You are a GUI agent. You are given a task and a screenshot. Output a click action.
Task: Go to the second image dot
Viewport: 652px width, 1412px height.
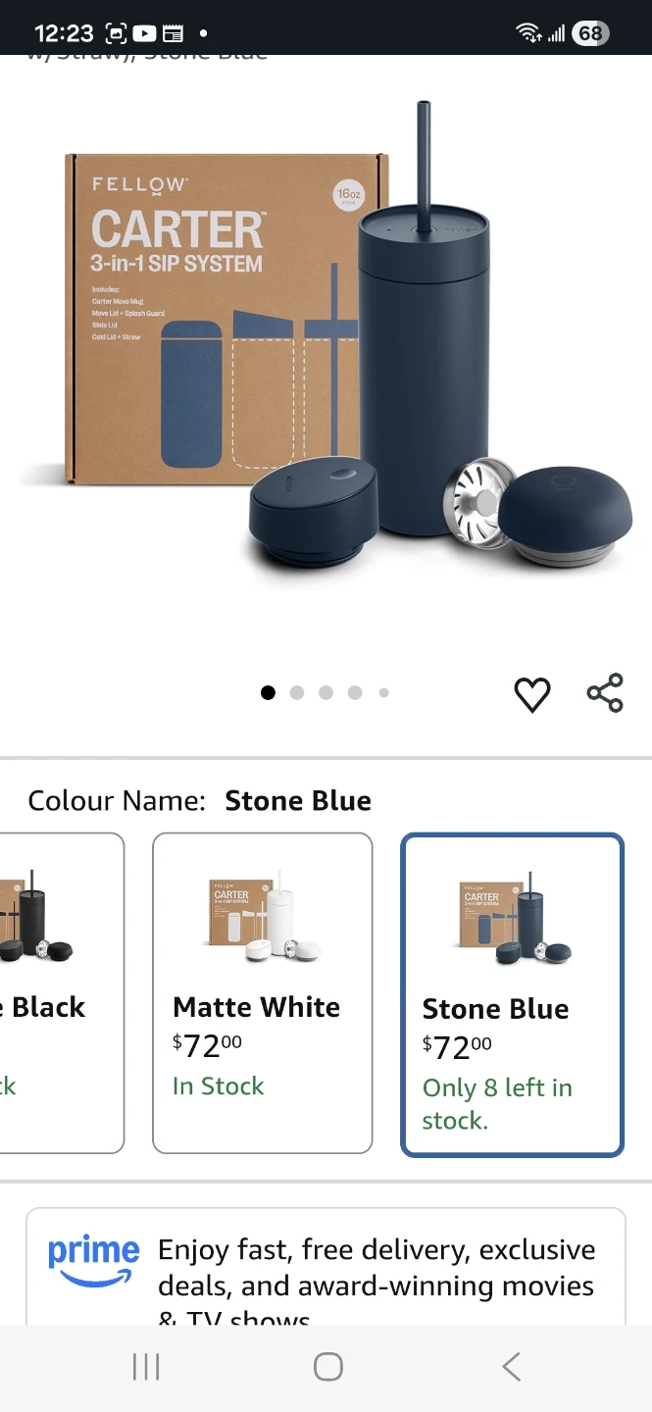coord(297,693)
